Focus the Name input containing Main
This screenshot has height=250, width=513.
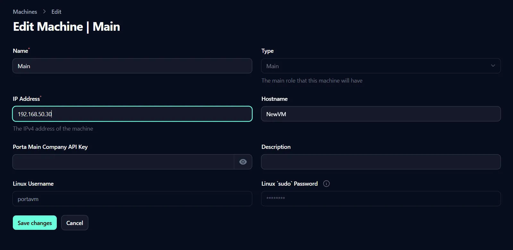[x=132, y=66]
